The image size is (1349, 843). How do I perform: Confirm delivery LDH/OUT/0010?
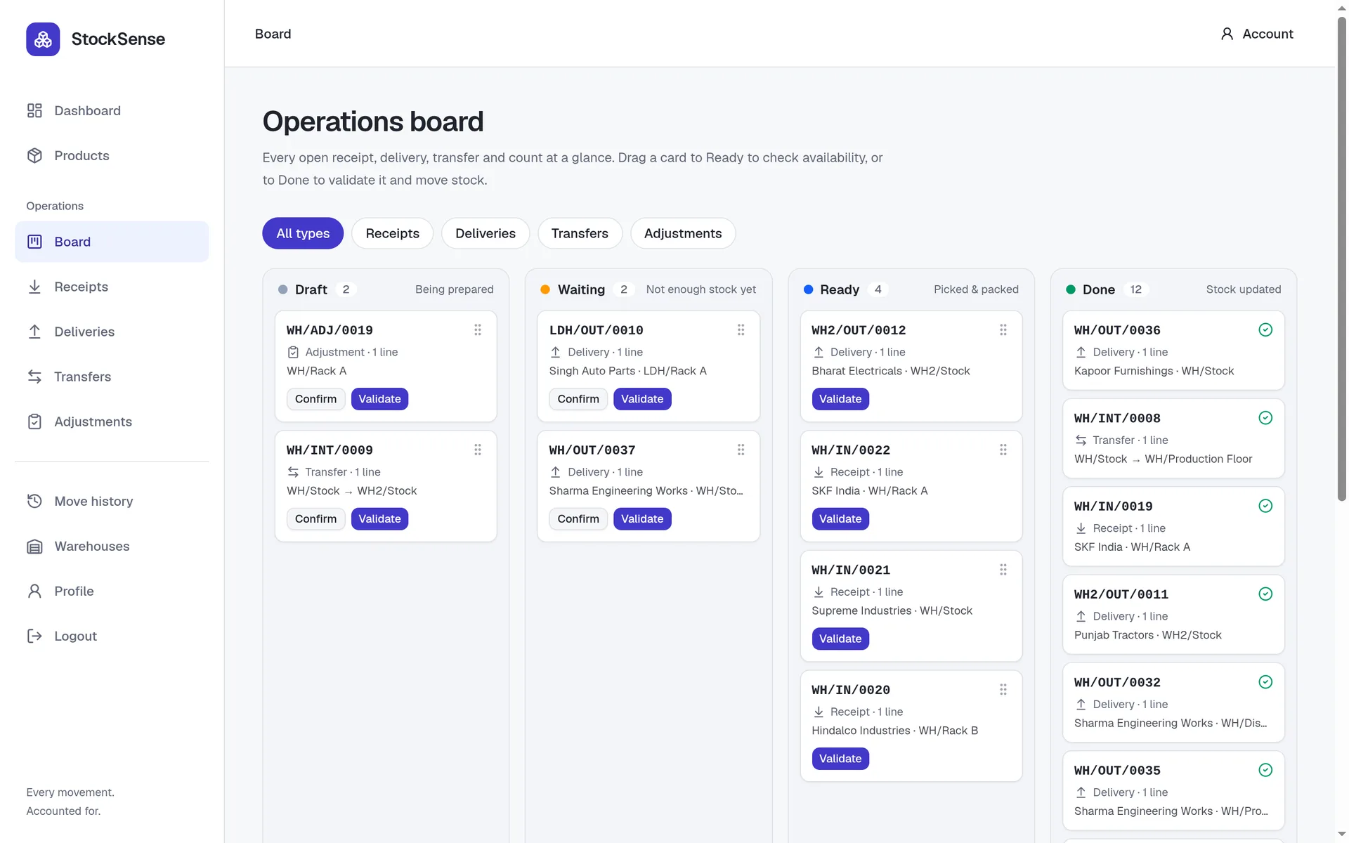578,399
